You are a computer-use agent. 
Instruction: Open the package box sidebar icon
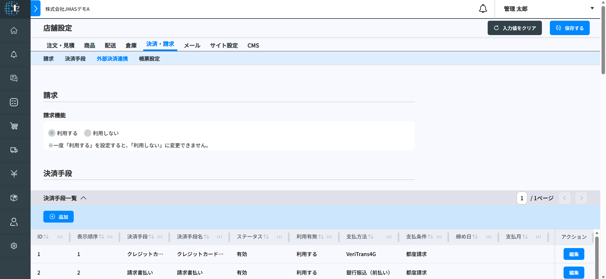pyautogui.click(x=14, y=198)
